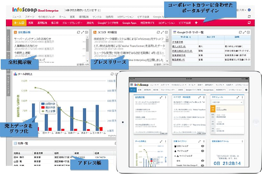Open the その他ガジェット dropdown on the tablet
Screen dimensions: 262x174
click(x=179, y=85)
